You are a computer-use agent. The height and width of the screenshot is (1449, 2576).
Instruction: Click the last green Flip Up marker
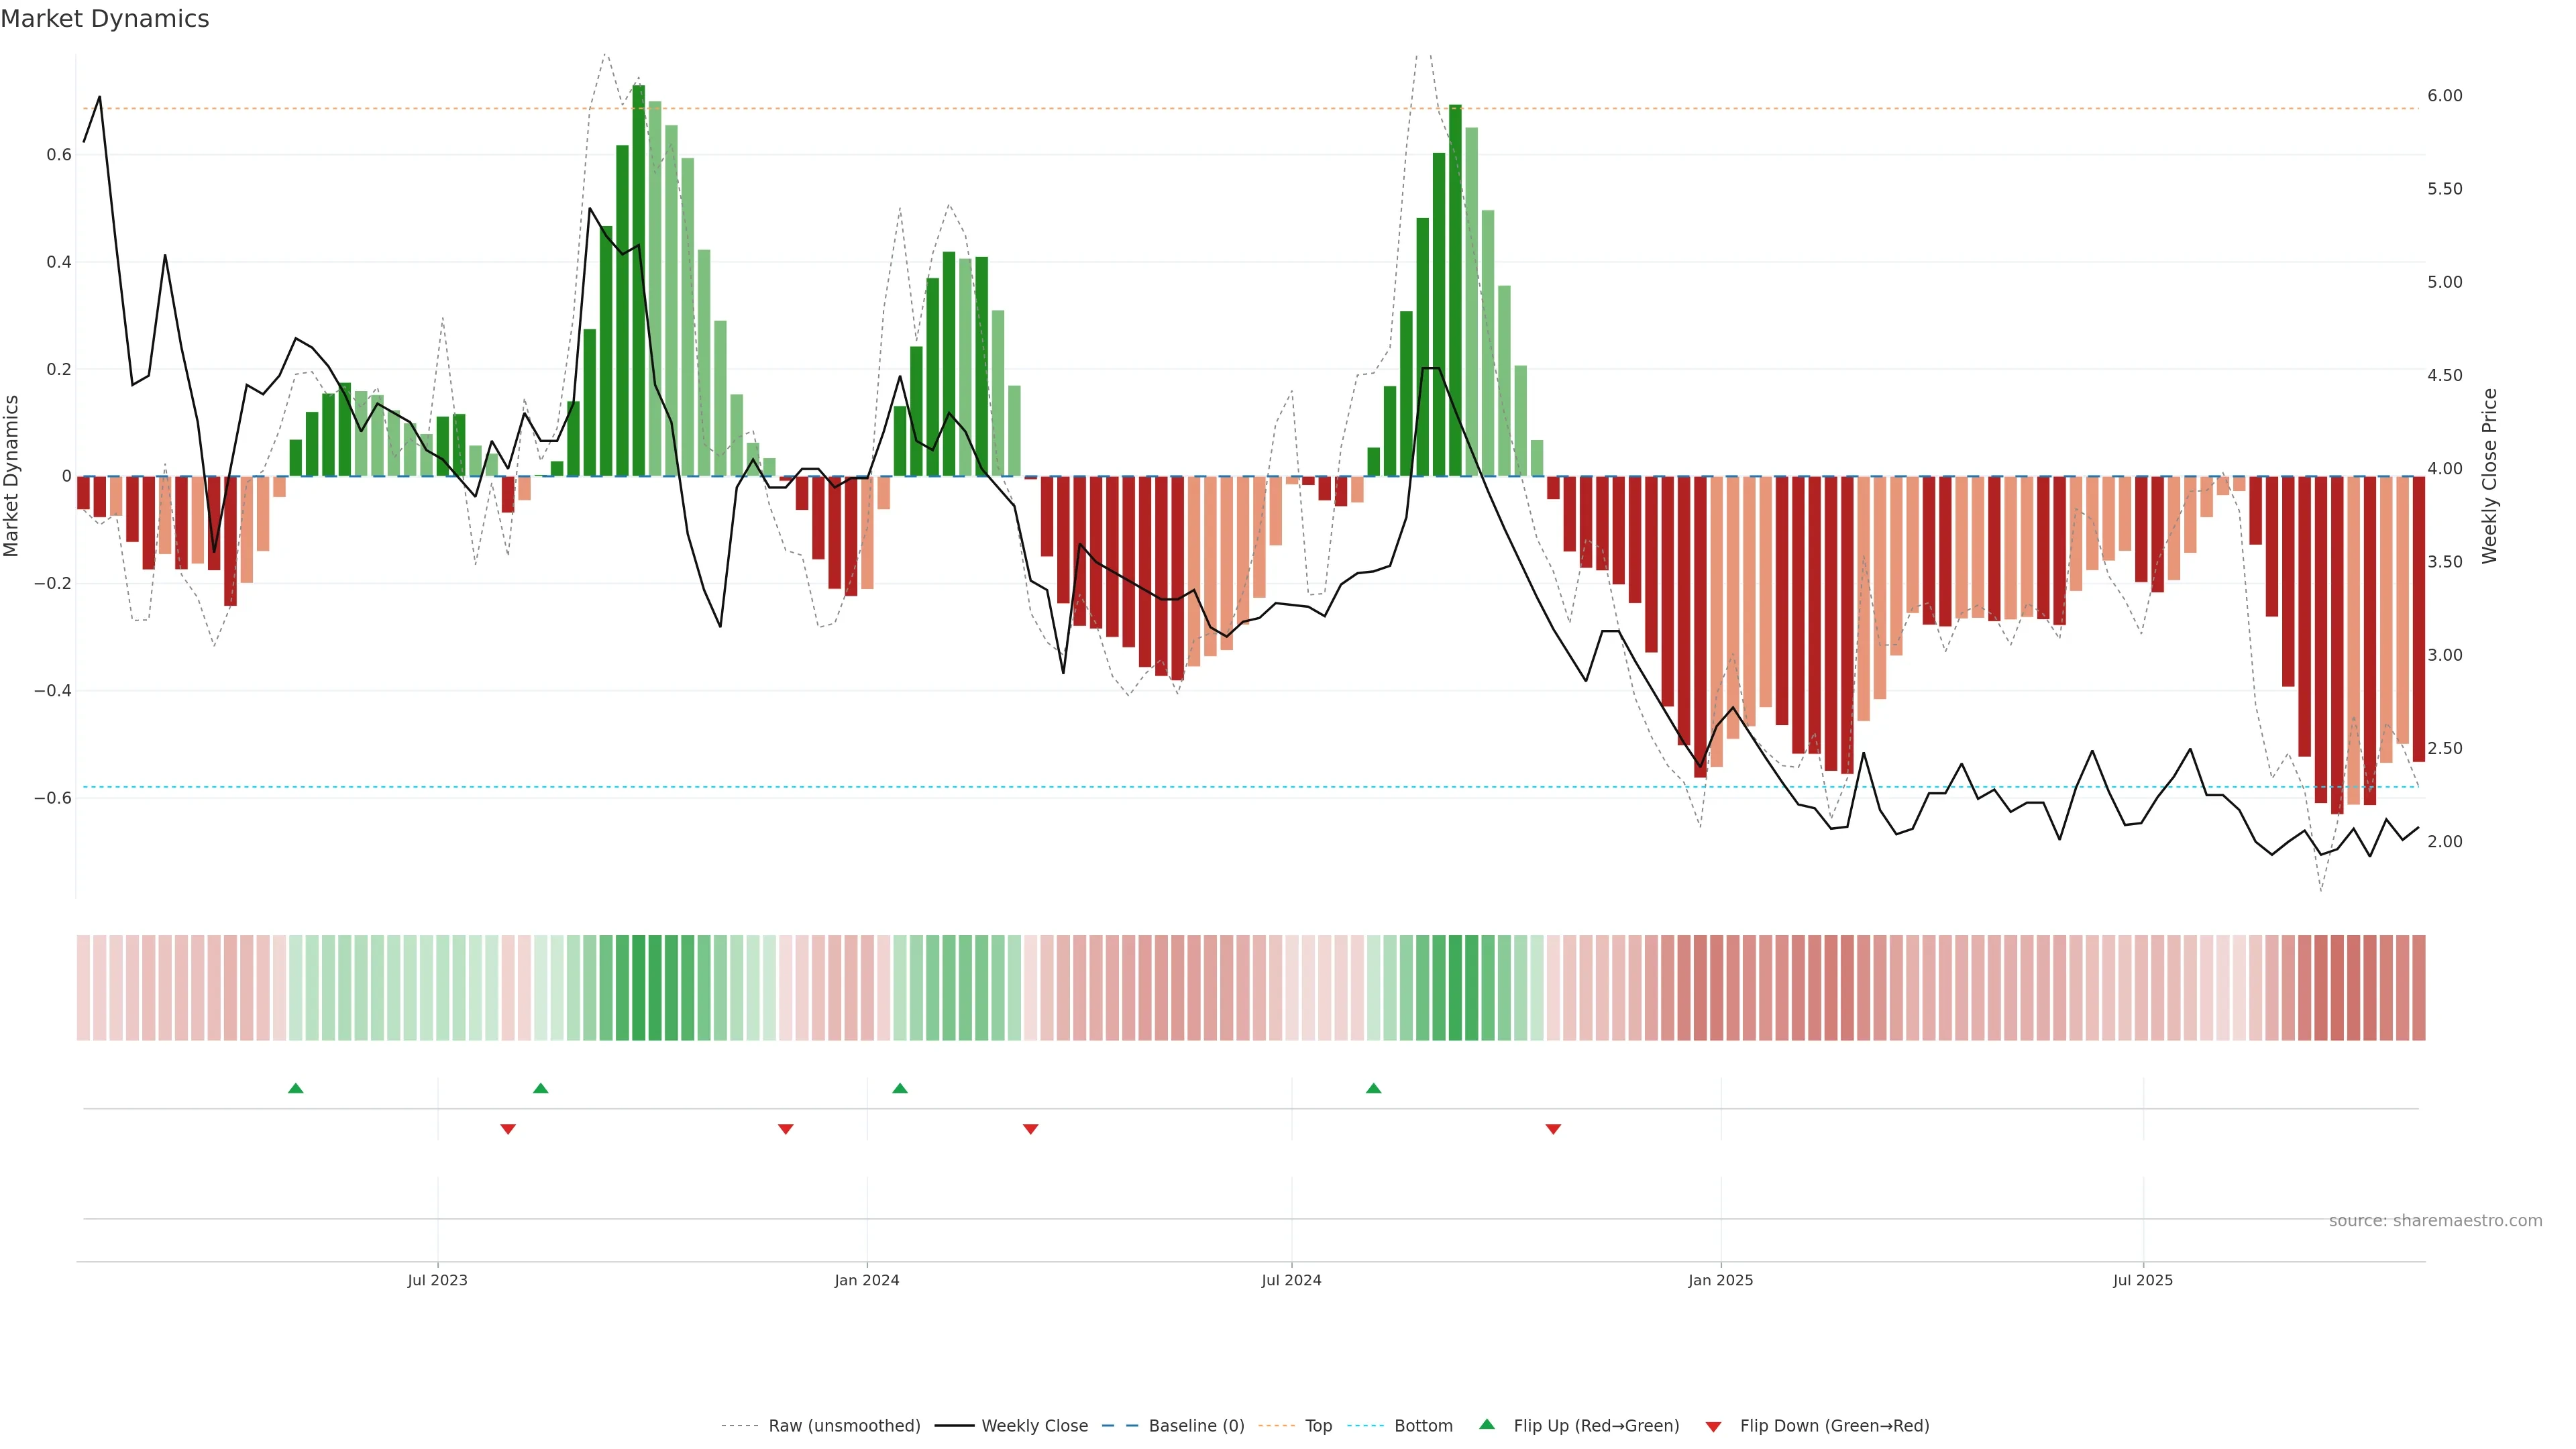(x=1373, y=1088)
